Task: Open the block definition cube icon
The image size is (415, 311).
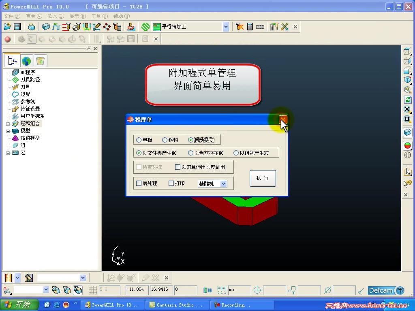Action: point(46,26)
